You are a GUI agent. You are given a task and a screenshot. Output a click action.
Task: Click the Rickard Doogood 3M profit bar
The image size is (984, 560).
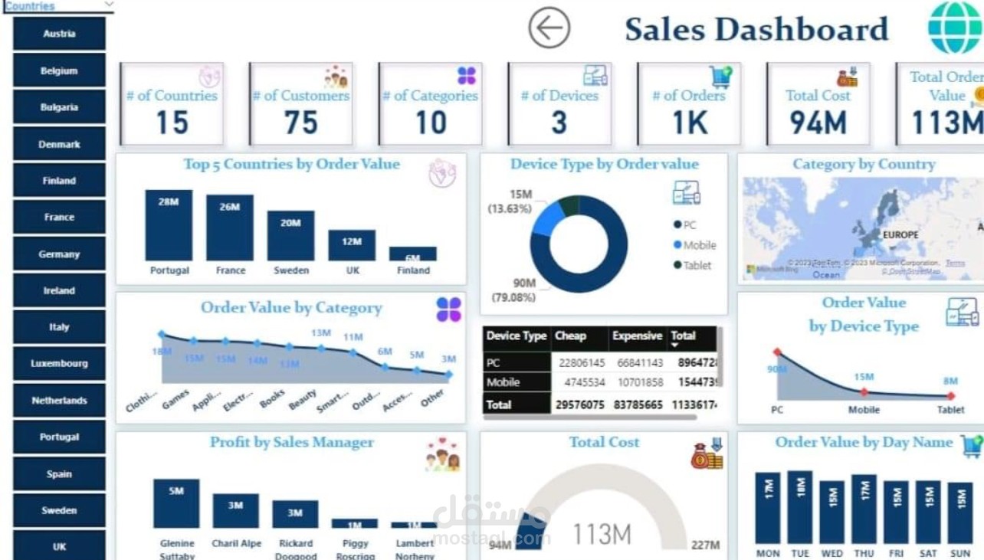coord(295,514)
